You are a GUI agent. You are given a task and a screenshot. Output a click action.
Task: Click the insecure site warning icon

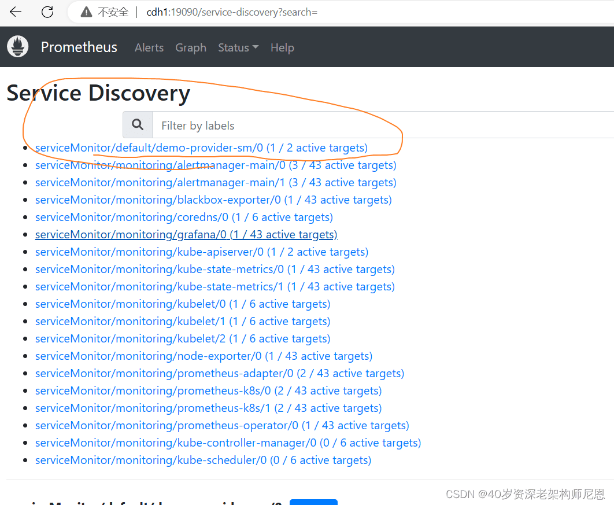click(x=86, y=12)
